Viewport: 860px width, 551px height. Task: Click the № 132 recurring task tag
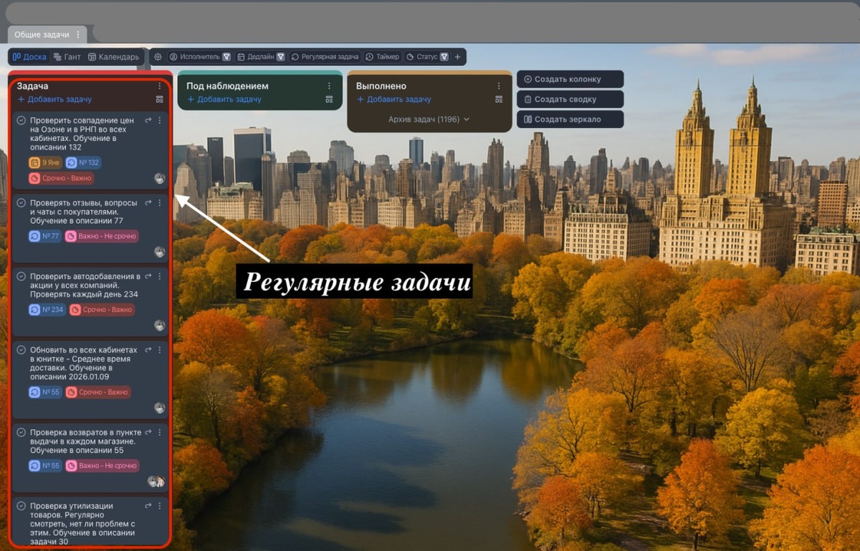coord(83,162)
